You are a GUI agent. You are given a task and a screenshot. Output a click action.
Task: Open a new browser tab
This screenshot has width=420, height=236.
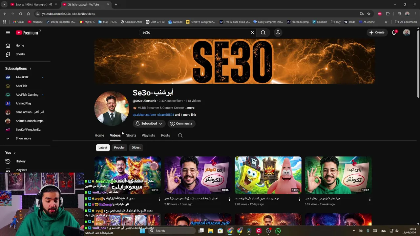coord(116,5)
